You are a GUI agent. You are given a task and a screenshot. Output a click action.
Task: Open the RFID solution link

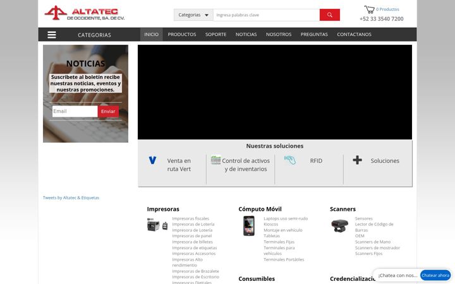[316, 160]
